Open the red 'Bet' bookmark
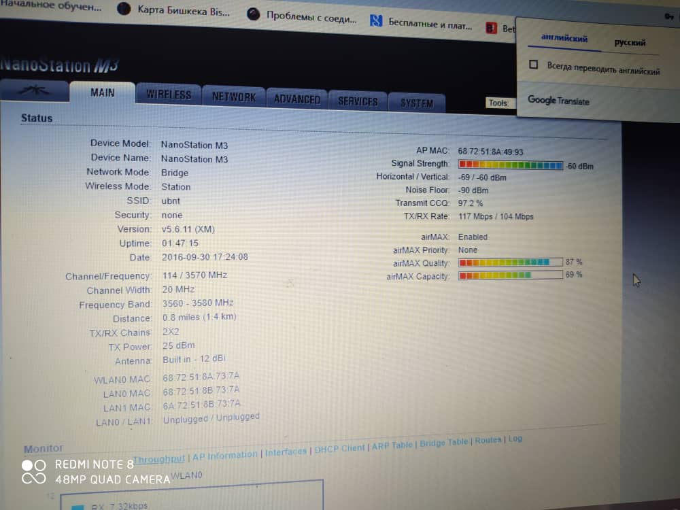Viewport: 680px width, 510px height. pyautogui.click(x=500, y=29)
